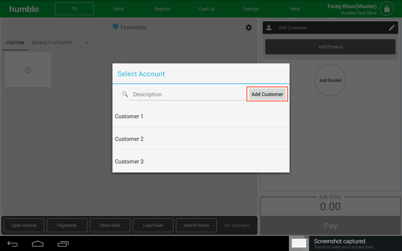Open the Settings tab

point(251,9)
